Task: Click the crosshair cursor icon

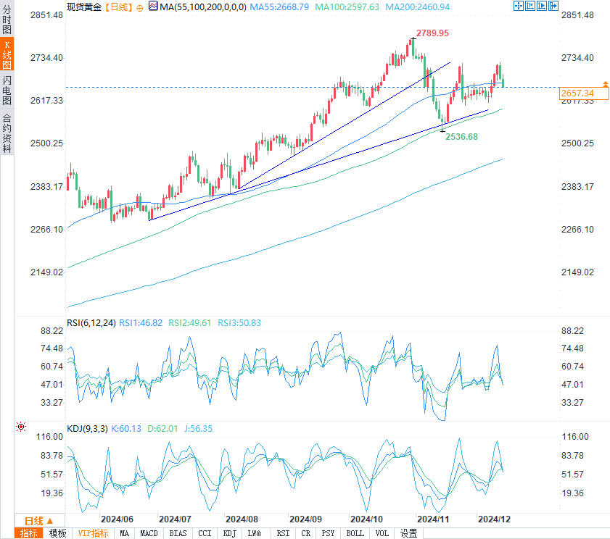Action: pos(518,6)
